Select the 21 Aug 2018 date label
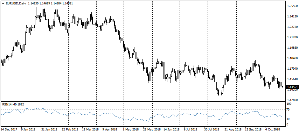 [x=231, y=130]
